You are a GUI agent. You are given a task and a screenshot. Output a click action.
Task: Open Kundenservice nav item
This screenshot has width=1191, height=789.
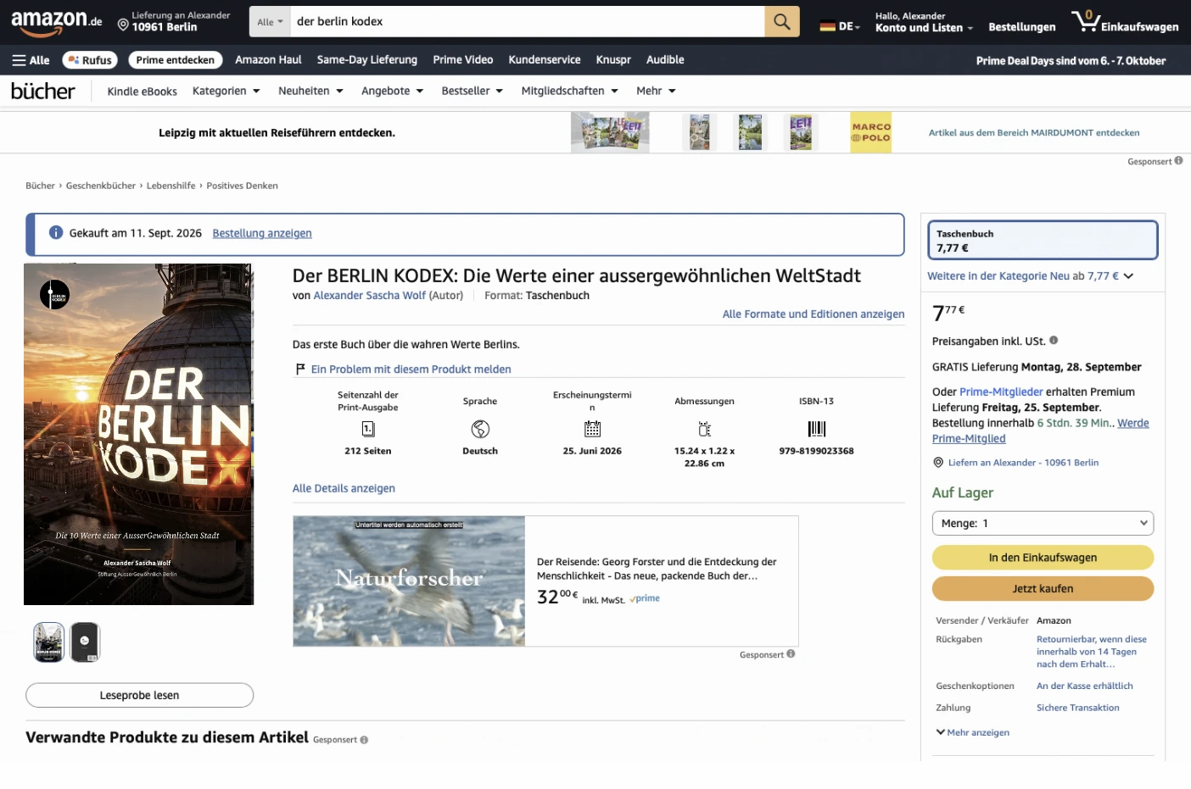pos(545,60)
